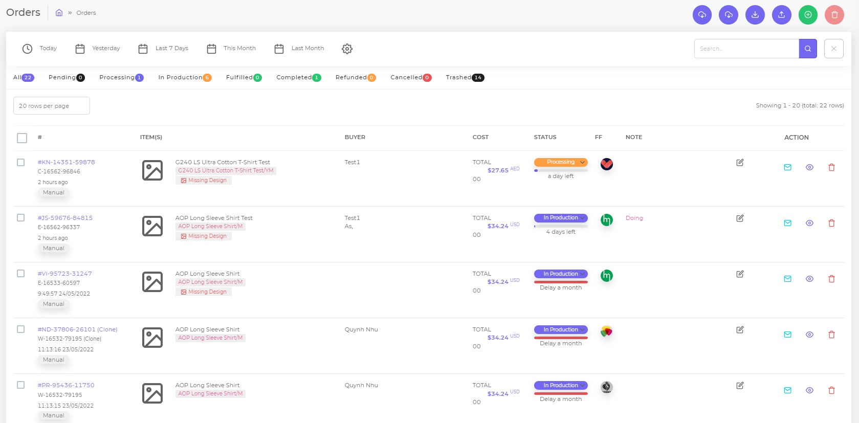Click product thumbnail of G240 LS Ultra Cotton T-Shirt
This screenshot has height=423, width=859.
(152, 170)
